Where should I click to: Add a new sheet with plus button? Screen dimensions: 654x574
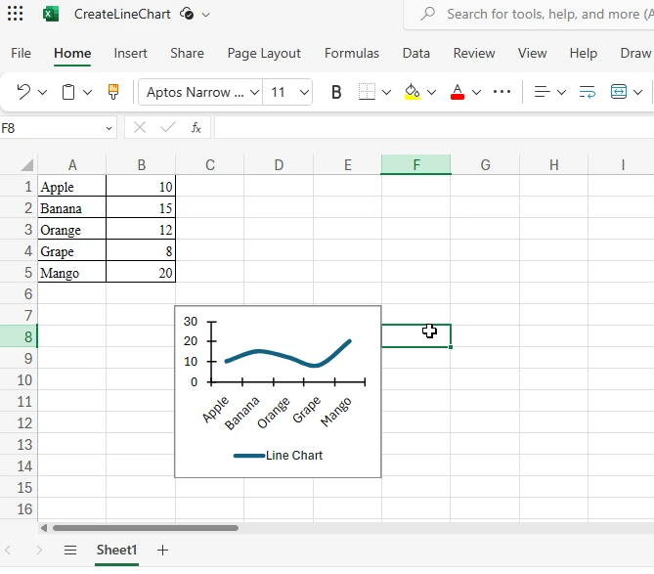[163, 551]
